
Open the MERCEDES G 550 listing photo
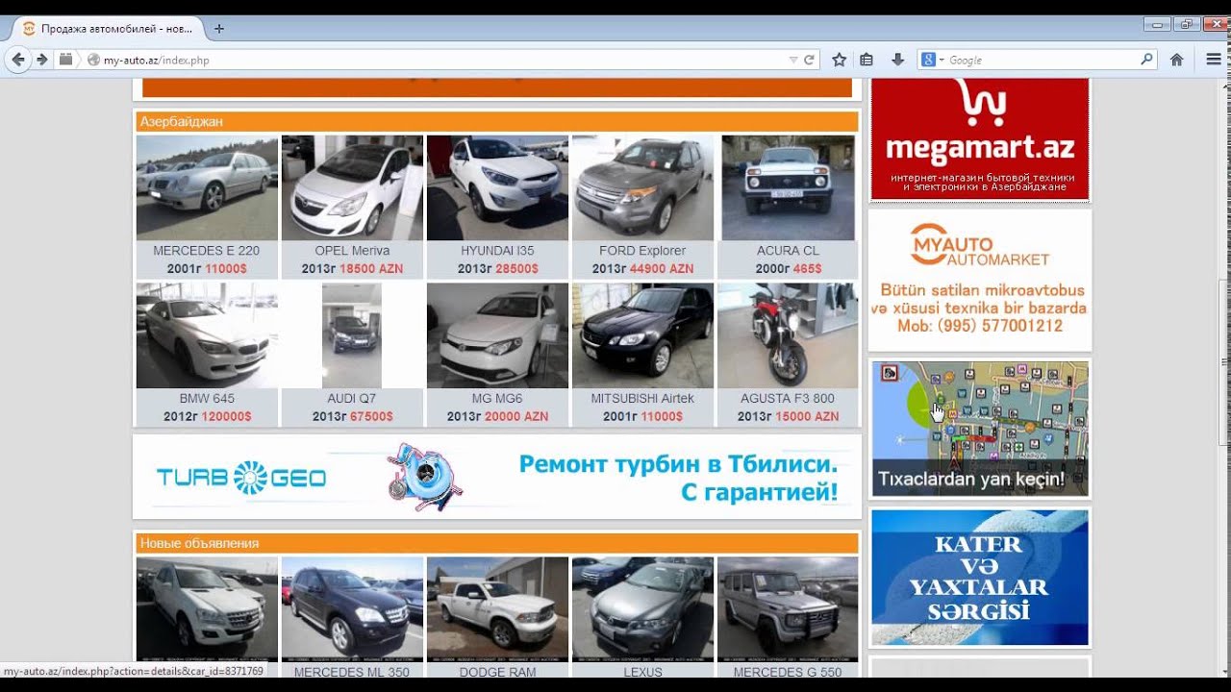[x=788, y=609]
